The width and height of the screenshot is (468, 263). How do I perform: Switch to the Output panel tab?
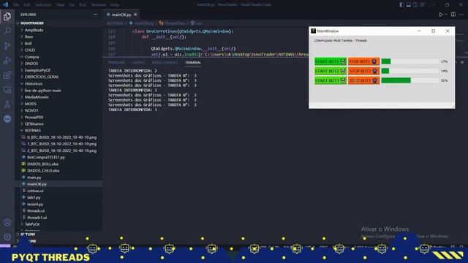(138, 63)
